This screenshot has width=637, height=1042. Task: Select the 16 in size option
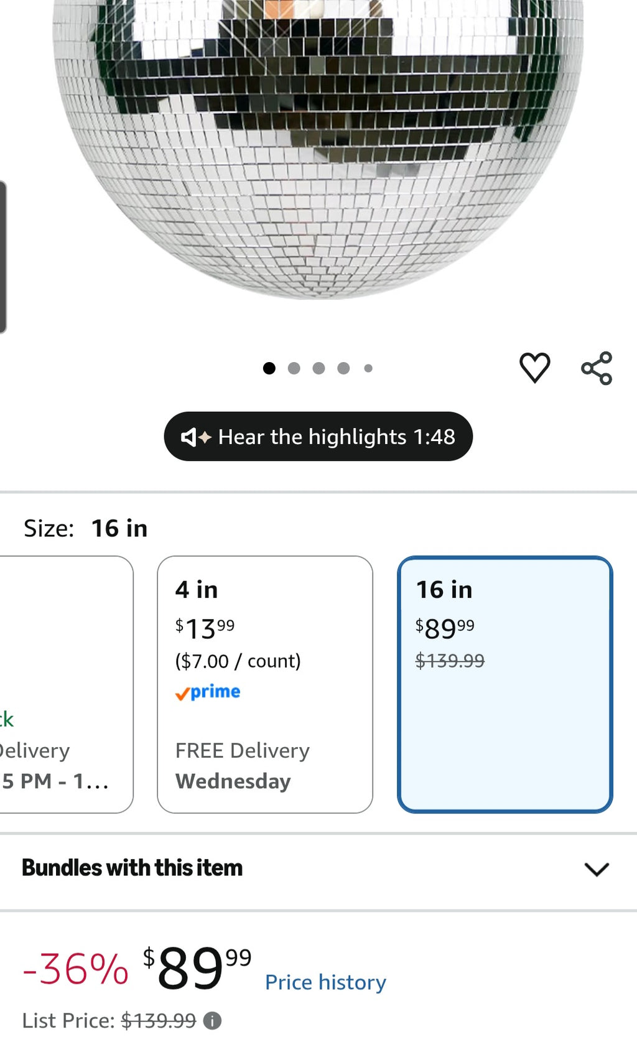click(506, 684)
